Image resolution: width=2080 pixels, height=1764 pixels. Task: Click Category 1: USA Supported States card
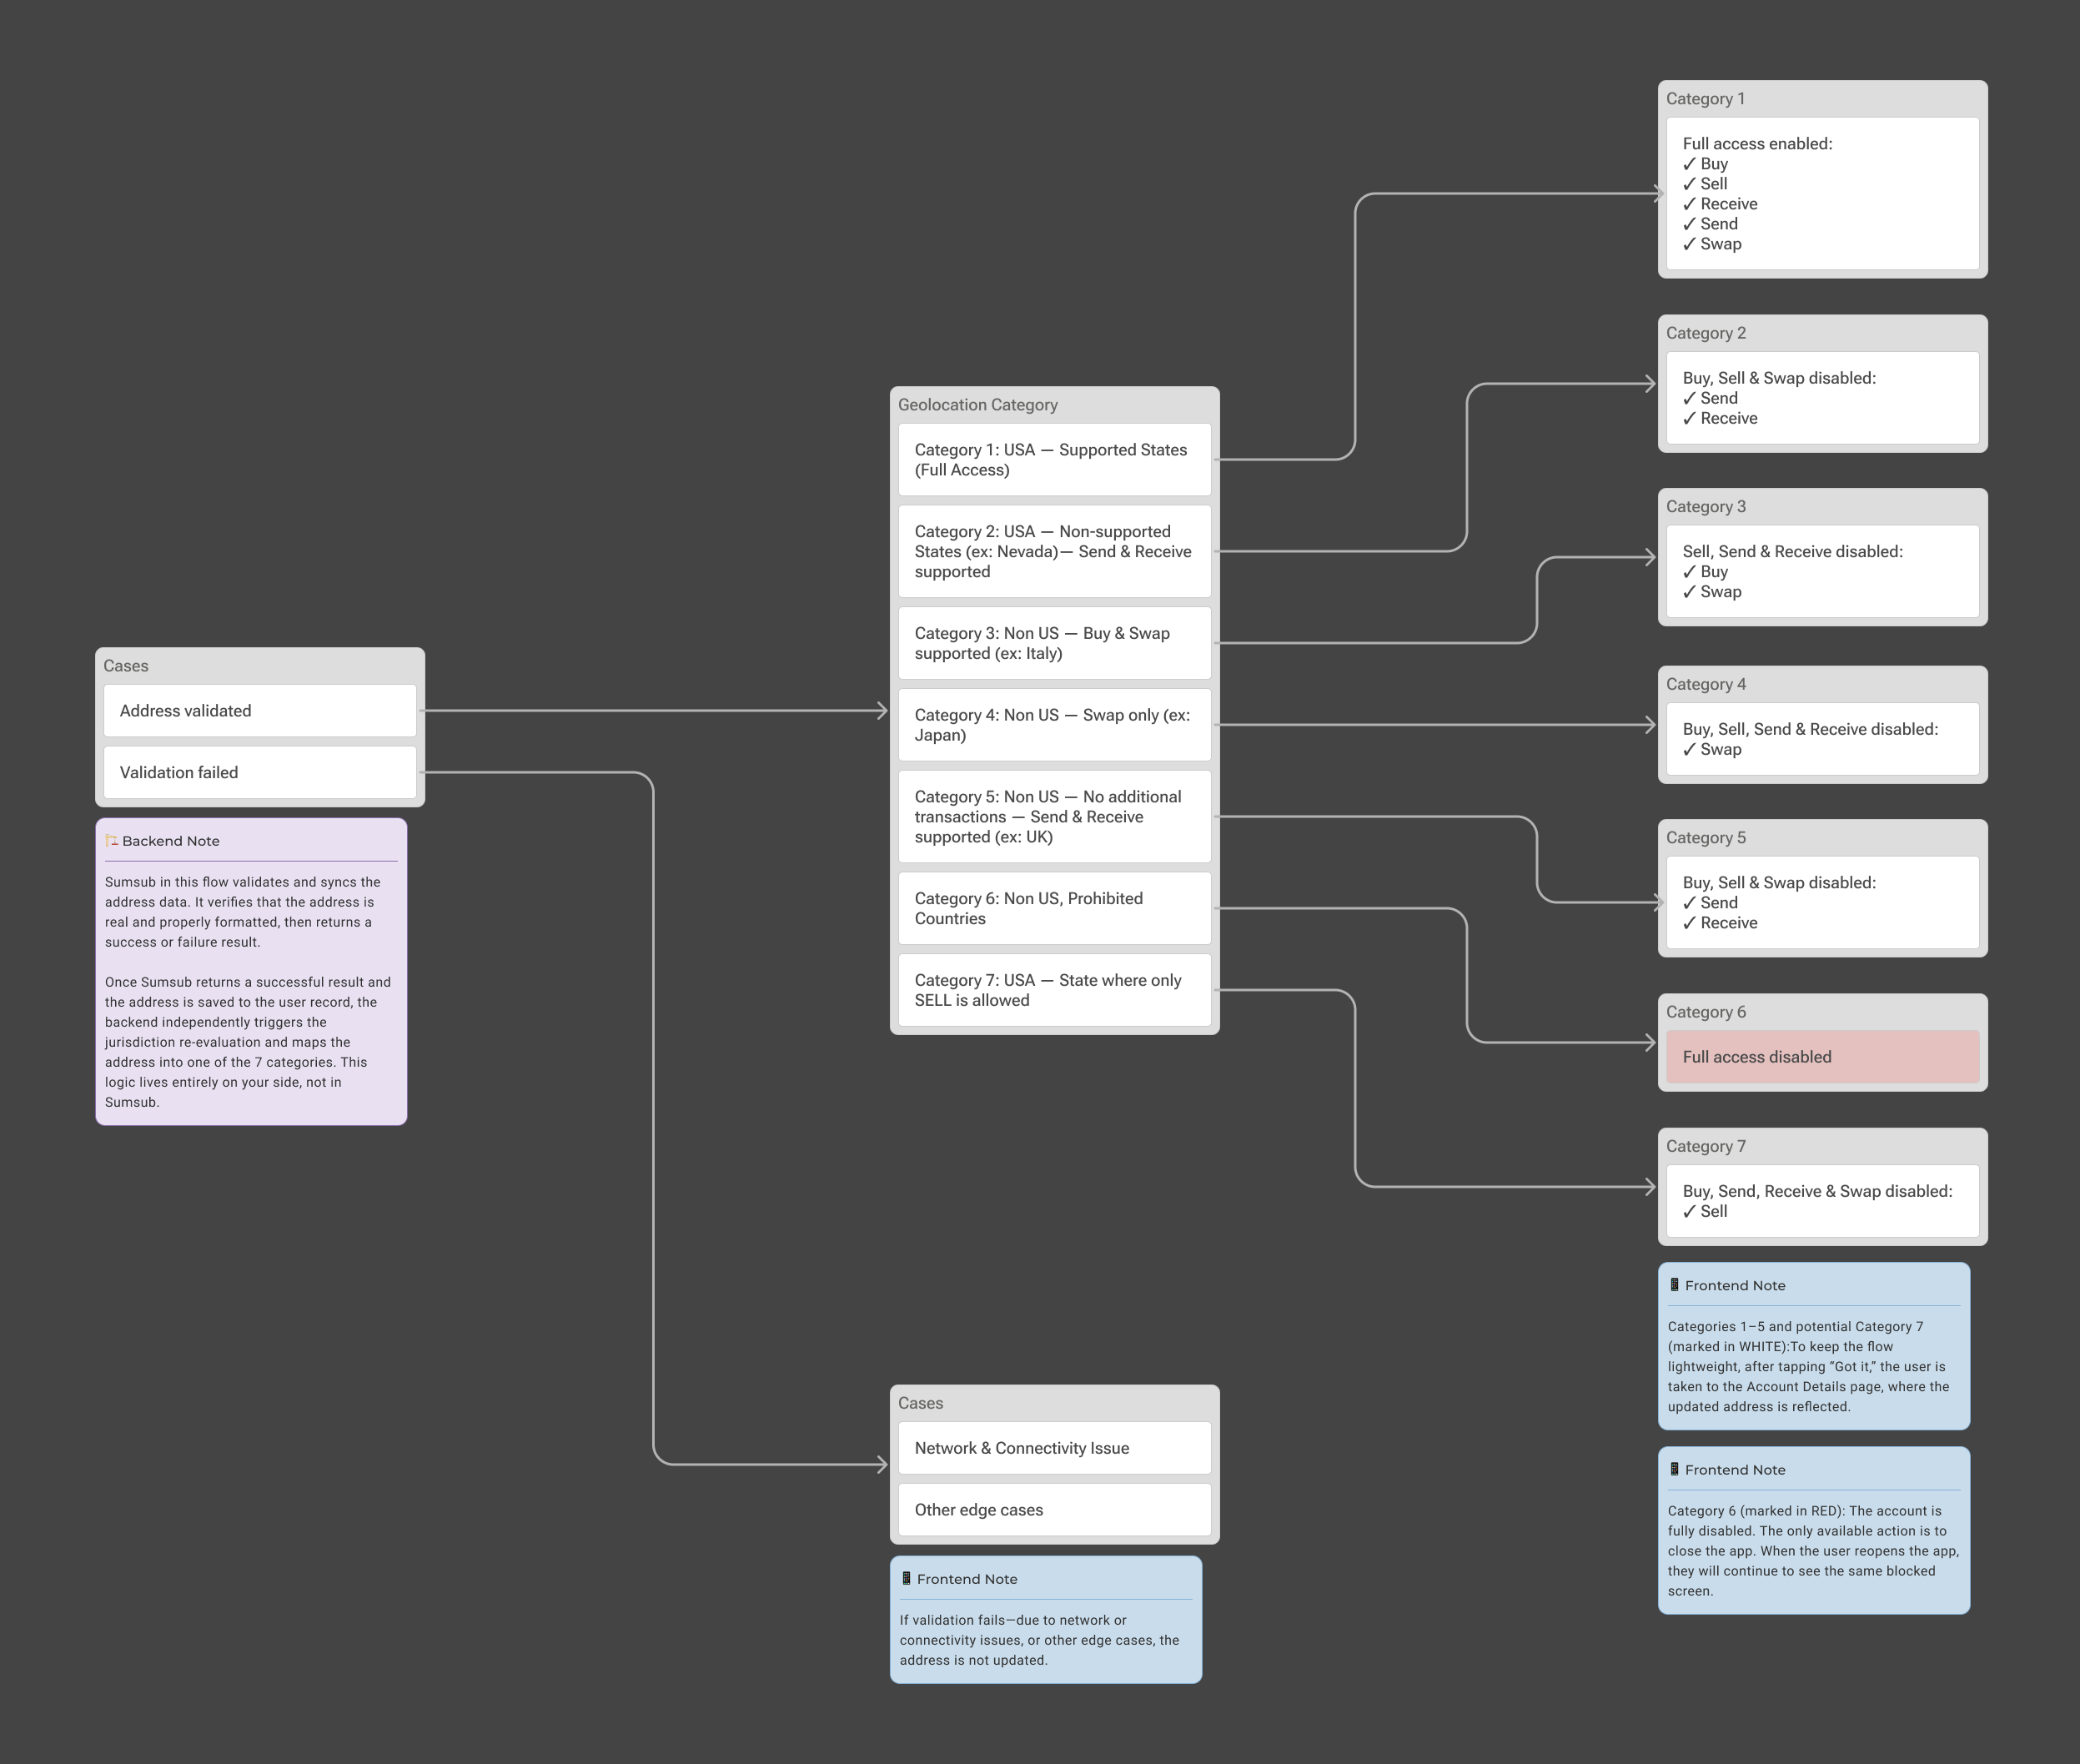click(1055, 460)
